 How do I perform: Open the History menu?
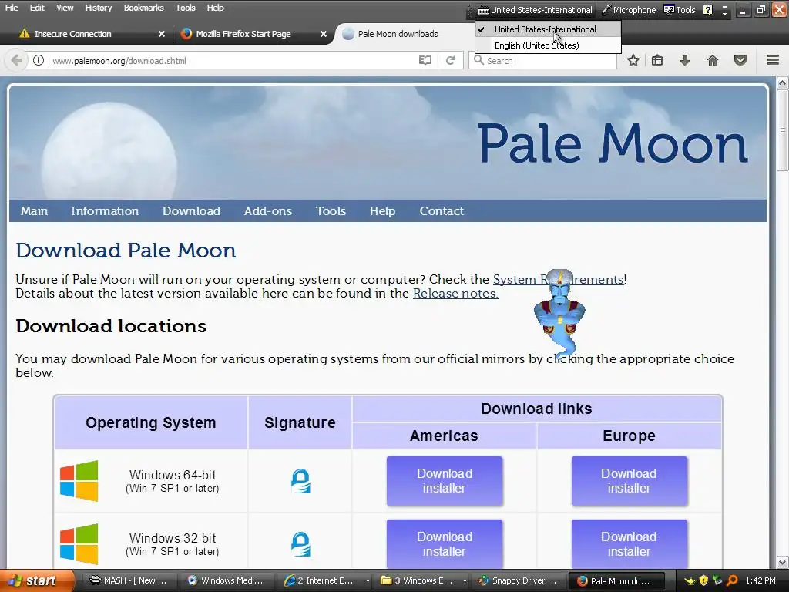[x=98, y=8]
